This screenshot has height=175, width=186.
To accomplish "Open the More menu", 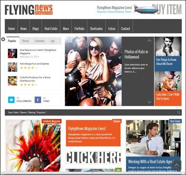I will click(x=66, y=29).
